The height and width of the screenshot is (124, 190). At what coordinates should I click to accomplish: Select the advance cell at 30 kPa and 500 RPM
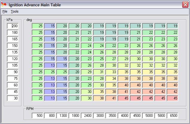[x=37, y=98]
